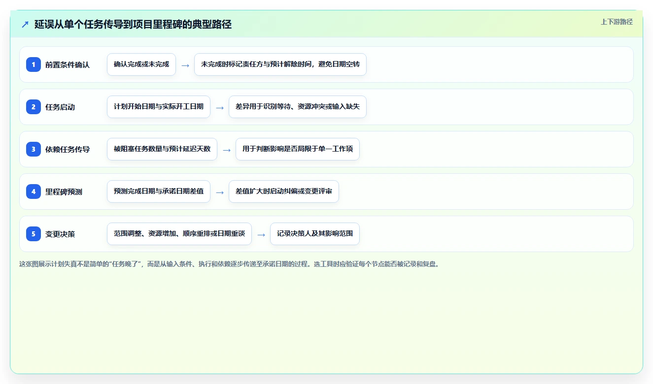Click step number 4 badge for 里程碑预测
This screenshot has height=384, width=653.
pos(34,192)
